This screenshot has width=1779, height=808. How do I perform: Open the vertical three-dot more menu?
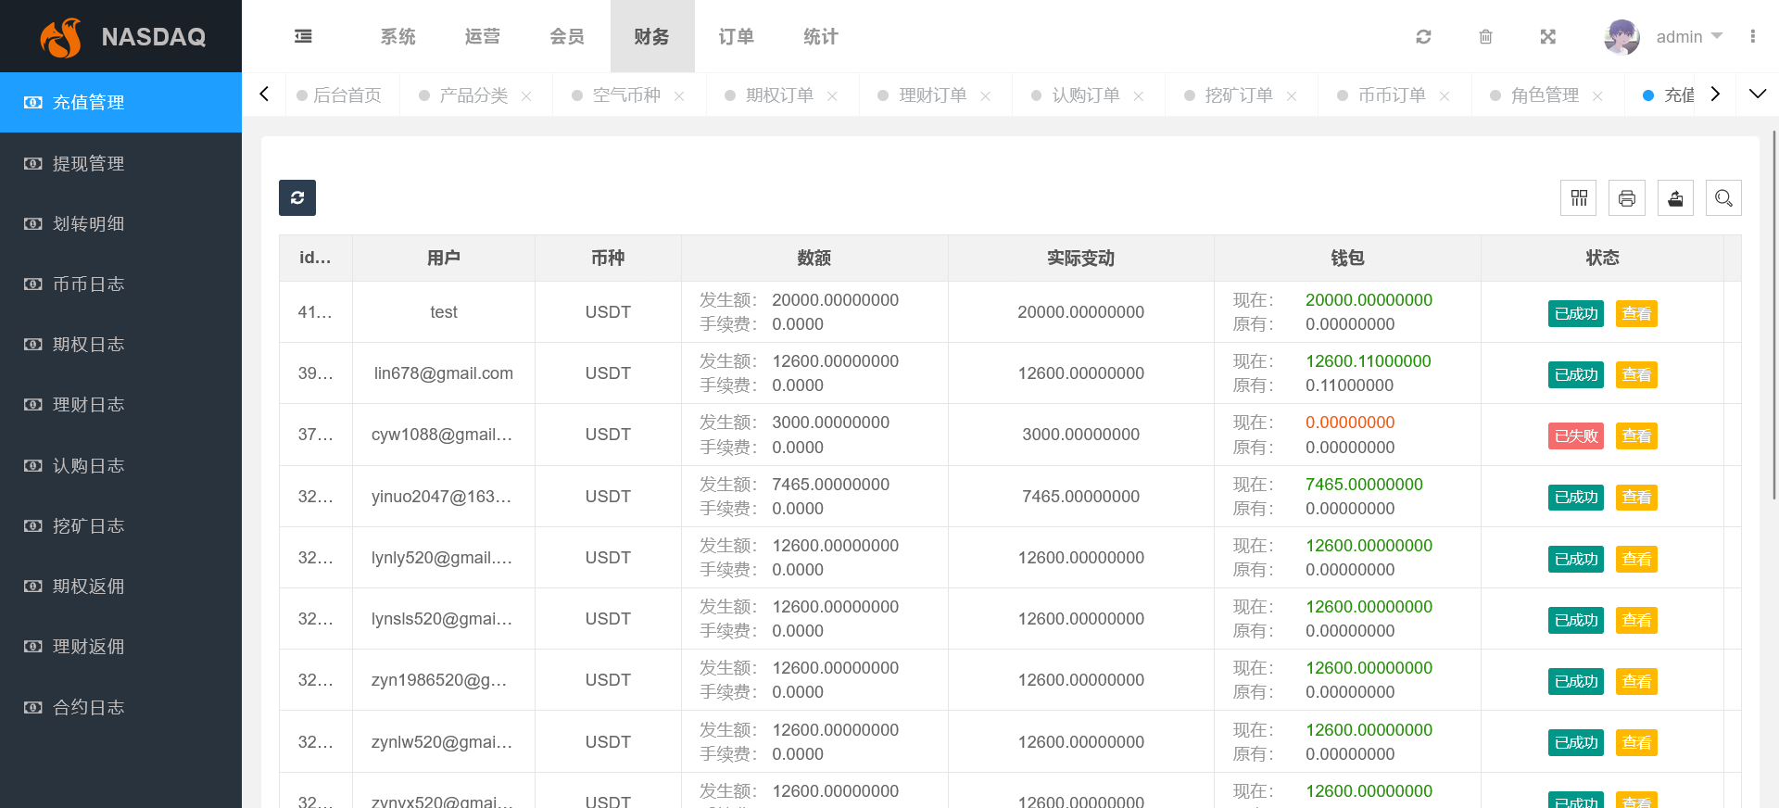[x=1752, y=37]
